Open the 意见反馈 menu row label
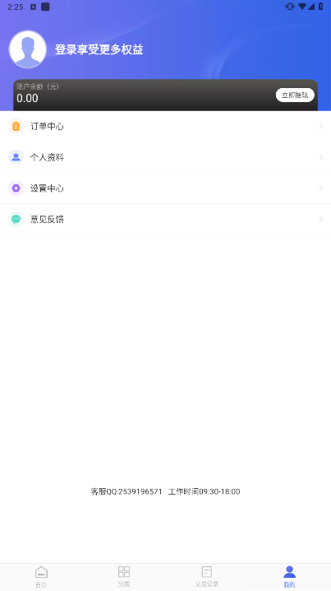The width and height of the screenshot is (331, 591). coord(47,219)
